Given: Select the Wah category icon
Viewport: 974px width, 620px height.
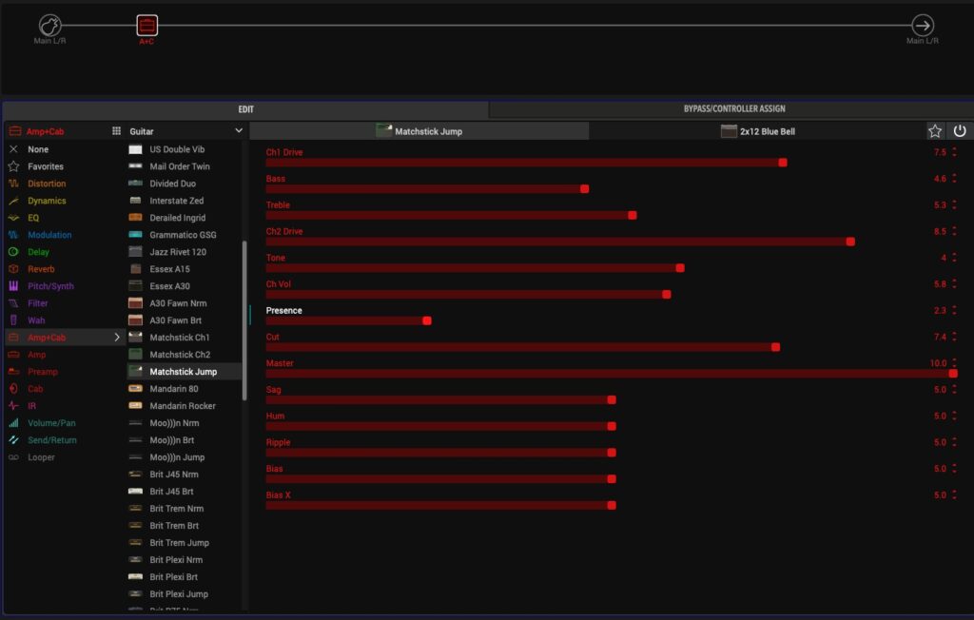Looking at the screenshot, I should tap(13, 320).
